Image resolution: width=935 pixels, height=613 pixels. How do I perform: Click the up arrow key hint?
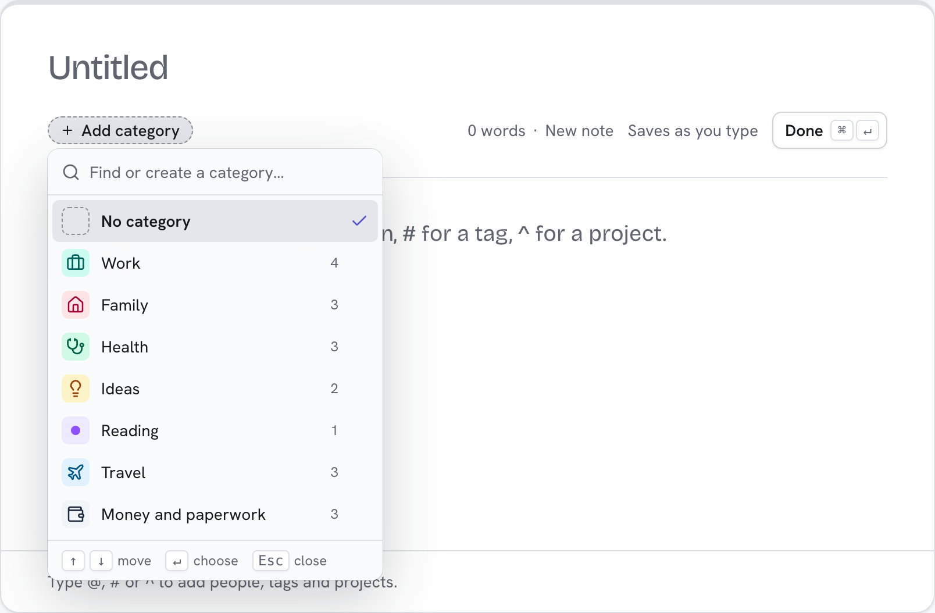point(73,561)
